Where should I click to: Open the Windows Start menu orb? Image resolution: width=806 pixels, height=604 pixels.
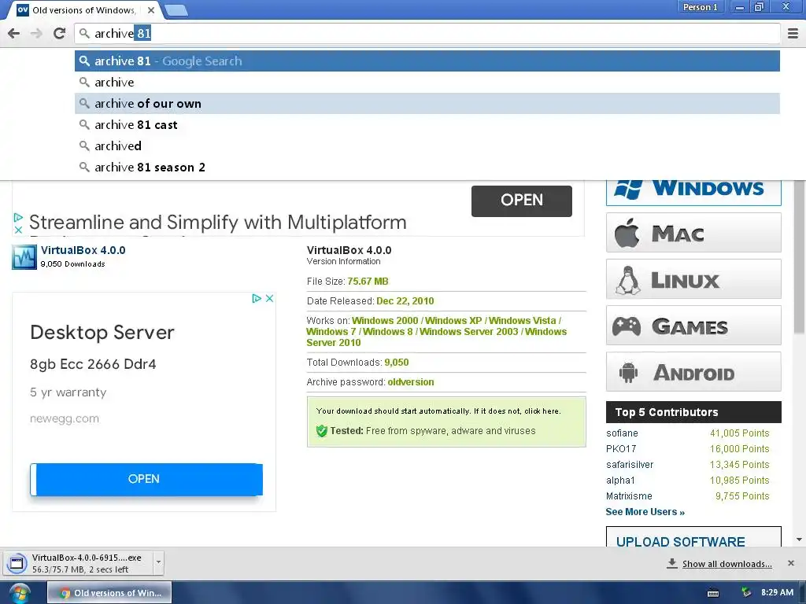pos(19,594)
